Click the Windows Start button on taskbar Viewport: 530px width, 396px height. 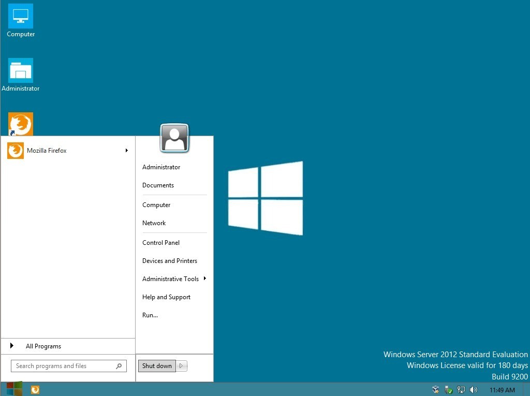point(14,389)
